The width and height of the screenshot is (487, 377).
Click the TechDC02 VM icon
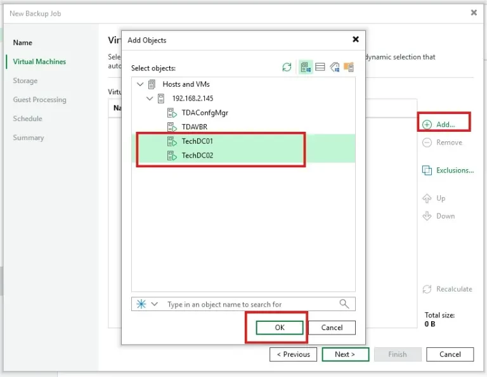pos(172,155)
